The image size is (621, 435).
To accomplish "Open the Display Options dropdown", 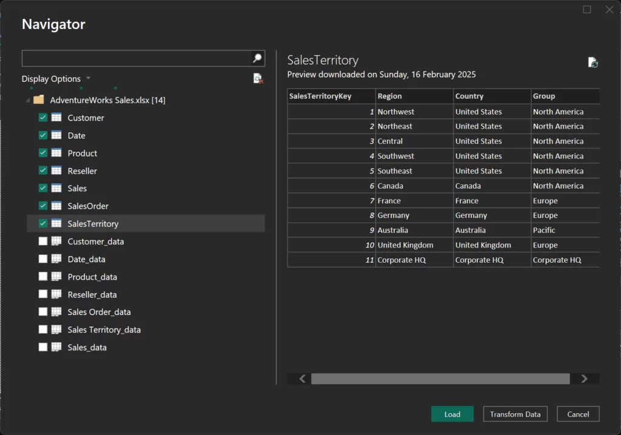I will (x=56, y=79).
